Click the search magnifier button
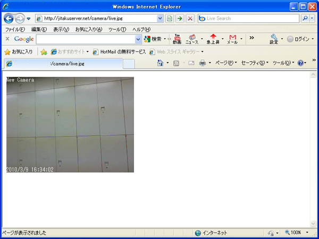This screenshot has width=319, height=239. tap(305, 19)
